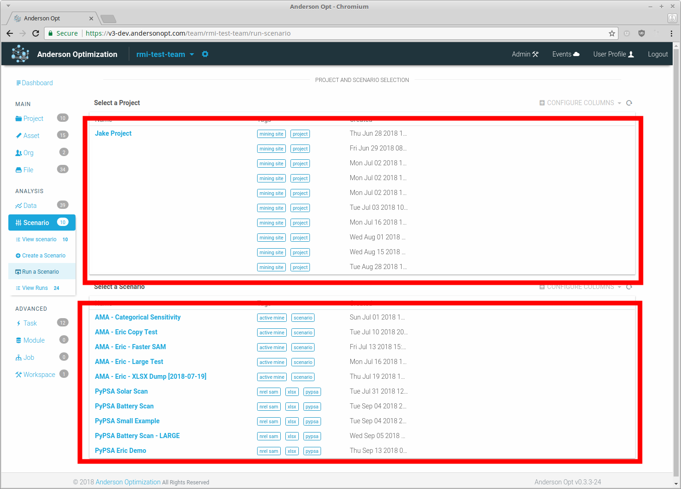Open the Events menu

click(x=566, y=54)
